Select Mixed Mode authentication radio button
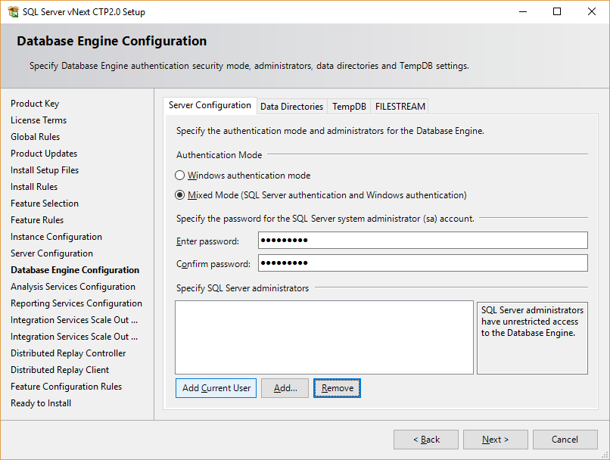The image size is (610, 460). tap(179, 194)
